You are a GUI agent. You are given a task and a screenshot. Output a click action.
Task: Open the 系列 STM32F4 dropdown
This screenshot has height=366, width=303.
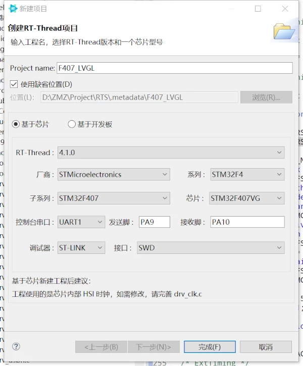tap(247, 174)
